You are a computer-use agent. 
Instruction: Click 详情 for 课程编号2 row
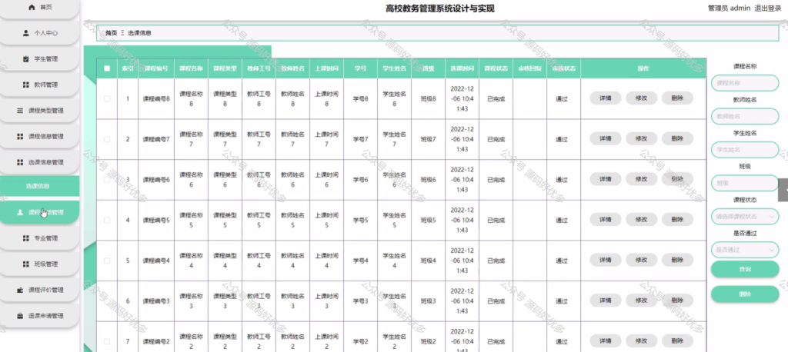coord(605,340)
